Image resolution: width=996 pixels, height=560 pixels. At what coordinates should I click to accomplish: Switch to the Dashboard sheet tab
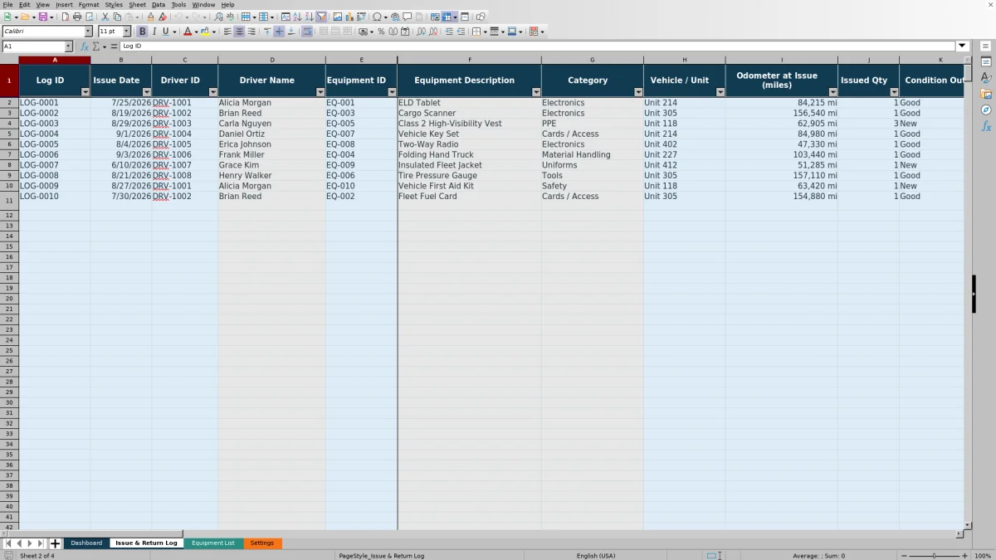[x=86, y=543]
